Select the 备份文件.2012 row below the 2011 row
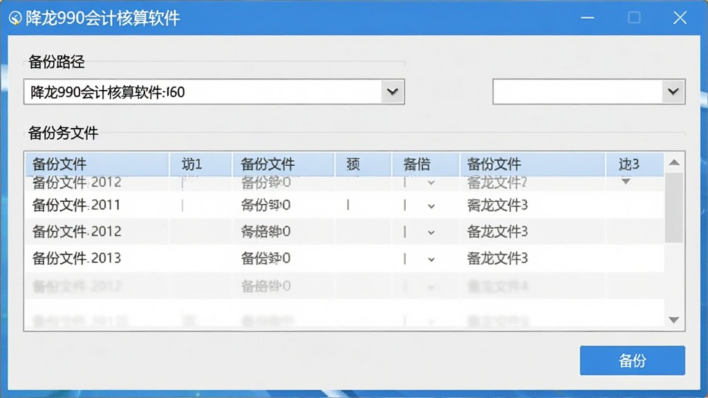Viewport: 708px width, 398px height. tap(344, 232)
